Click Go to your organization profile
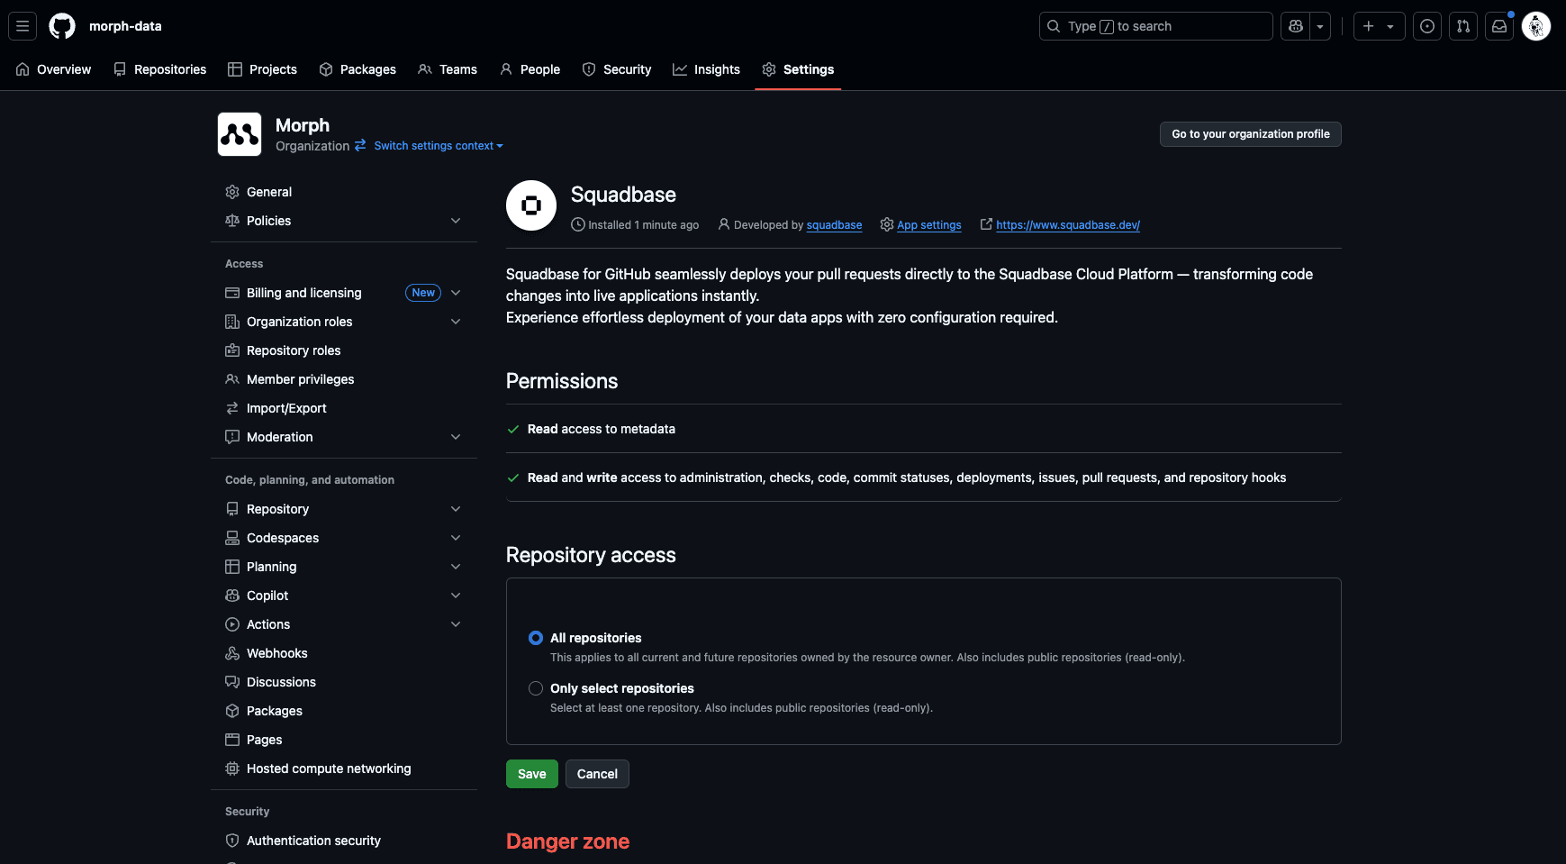1566x864 pixels. click(1250, 133)
